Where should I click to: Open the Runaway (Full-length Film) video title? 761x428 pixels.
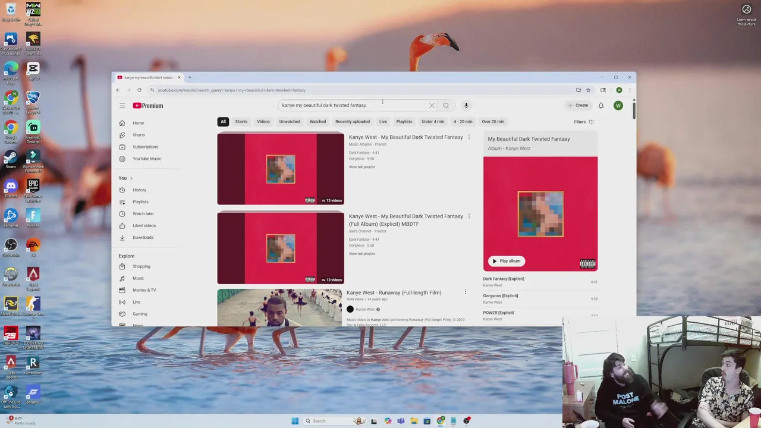[394, 292]
